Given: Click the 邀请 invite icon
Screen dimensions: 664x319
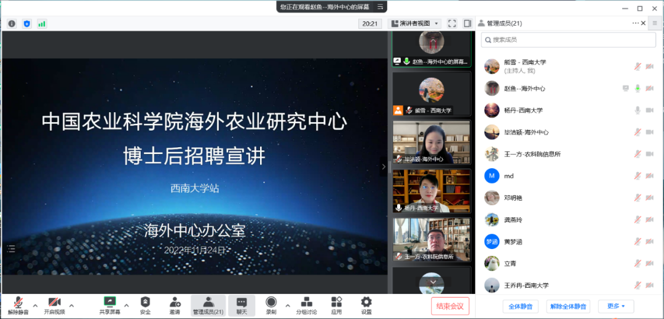Looking at the screenshot, I should [x=175, y=302].
